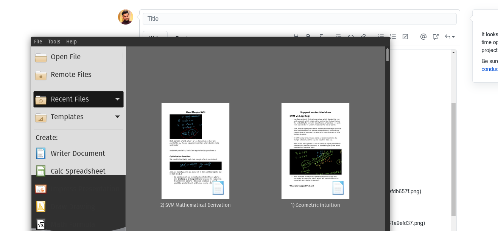The height and width of the screenshot is (231, 498).
Task: Apply bold in the GitHub editor toolbar
Action: pyautogui.click(x=308, y=37)
